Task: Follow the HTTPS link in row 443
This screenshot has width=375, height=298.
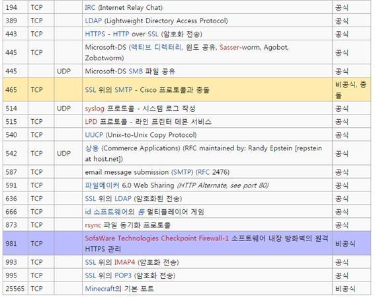Action: pos(95,34)
